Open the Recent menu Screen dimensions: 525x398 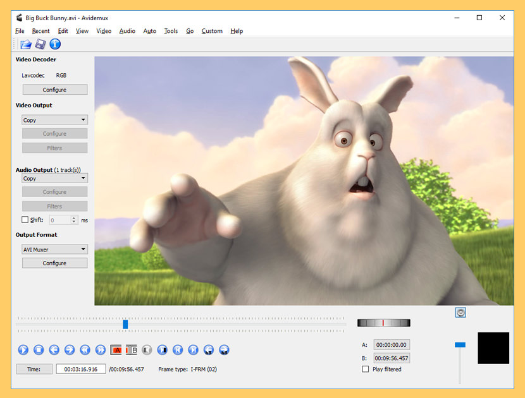[41, 31]
